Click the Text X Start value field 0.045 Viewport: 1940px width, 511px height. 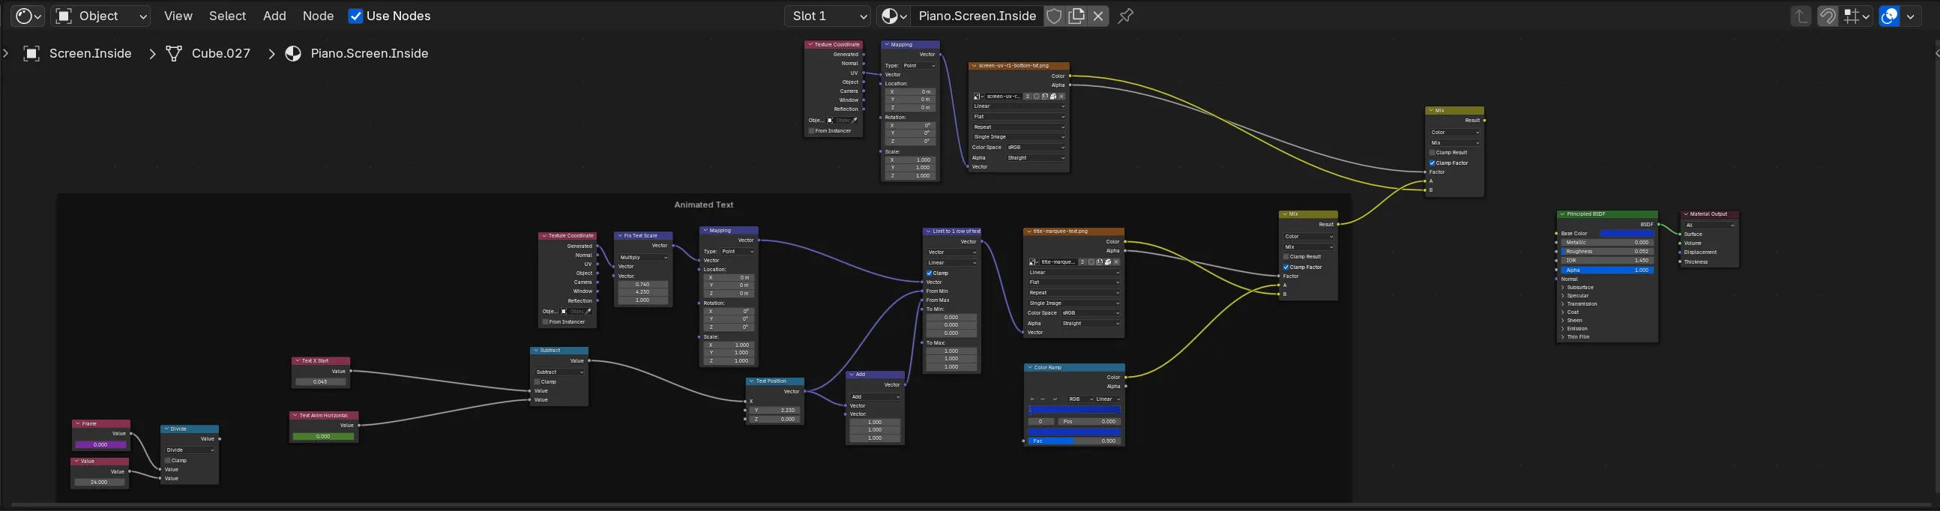coord(321,381)
